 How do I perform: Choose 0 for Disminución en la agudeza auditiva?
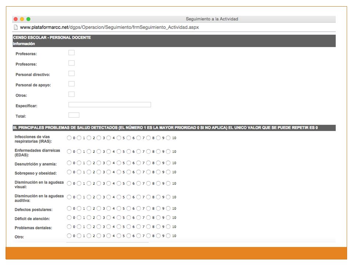click(69, 197)
